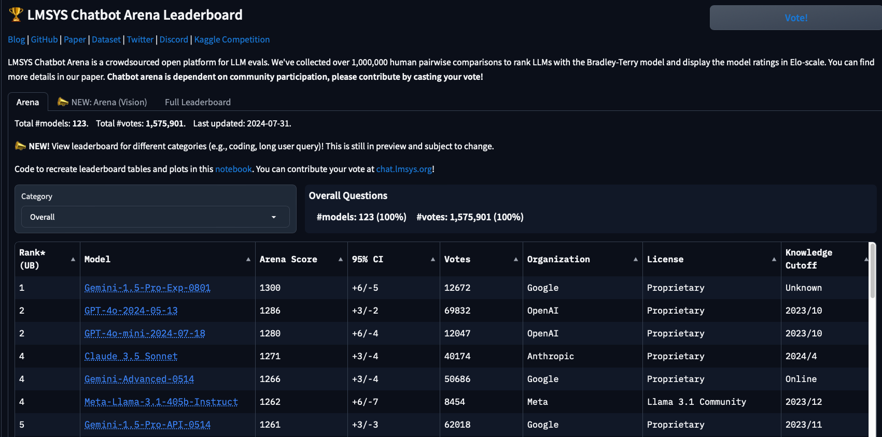Select knowledge cutoff cell 2023/12

coord(825,402)
